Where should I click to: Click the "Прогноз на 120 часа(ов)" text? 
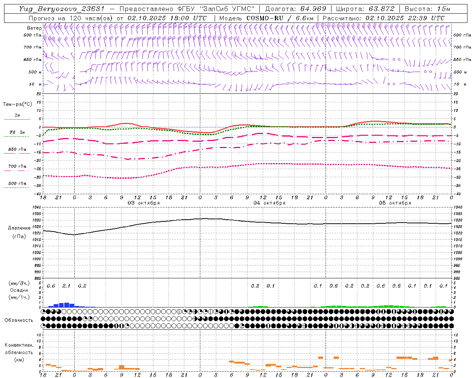click(71, 18)
